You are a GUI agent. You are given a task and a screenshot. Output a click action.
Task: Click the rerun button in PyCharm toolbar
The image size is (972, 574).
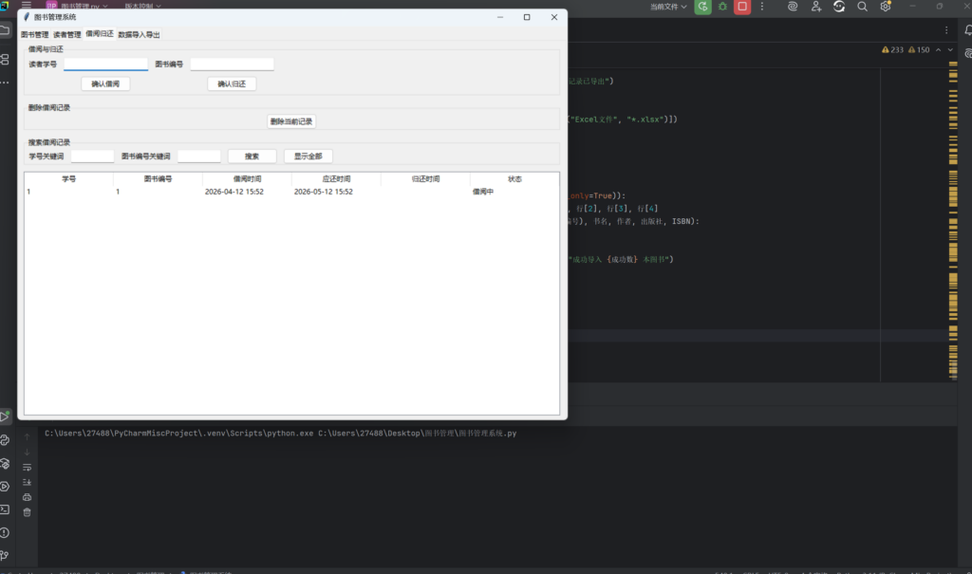[x=702, y=7]
